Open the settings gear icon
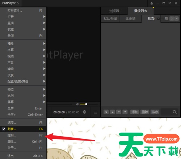 (x=84, y=112)
